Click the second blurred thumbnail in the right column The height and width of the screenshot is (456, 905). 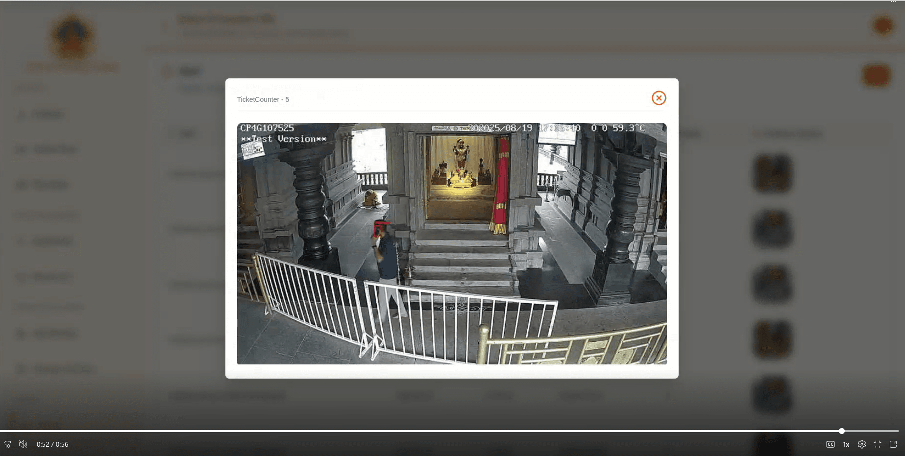(773, 229)
